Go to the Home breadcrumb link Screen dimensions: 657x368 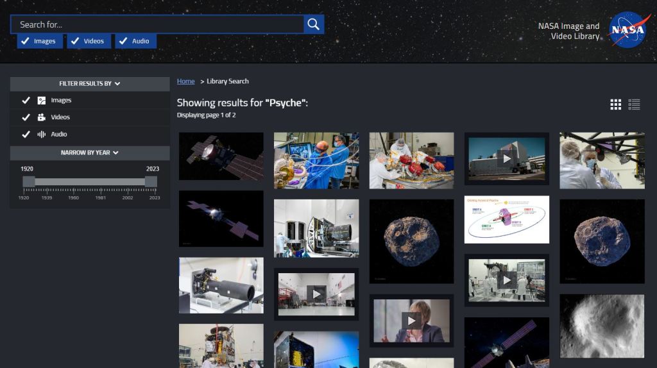185,81
